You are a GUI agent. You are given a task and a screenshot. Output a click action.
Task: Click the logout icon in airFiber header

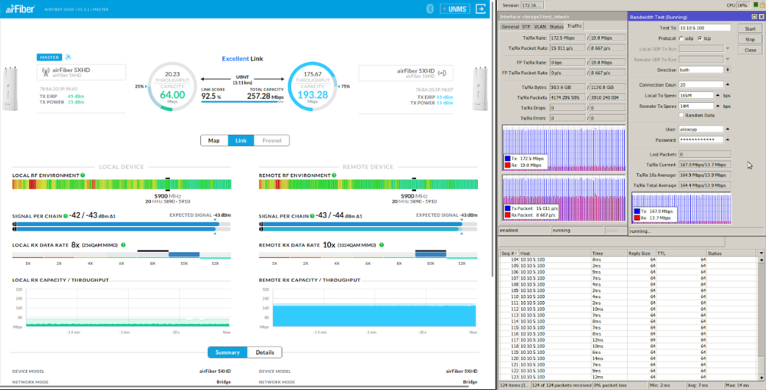click(x=480, y=10)
